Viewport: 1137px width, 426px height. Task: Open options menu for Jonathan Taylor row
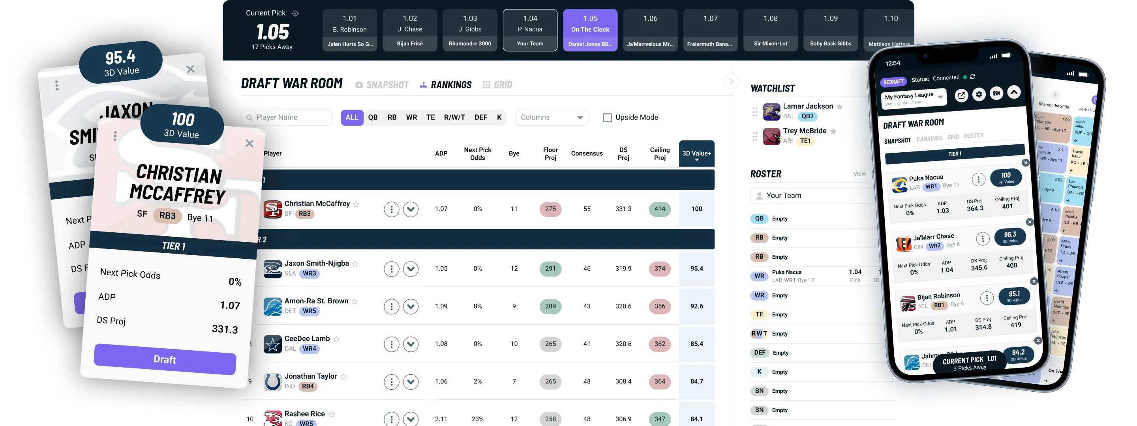(x=391, y=381)
